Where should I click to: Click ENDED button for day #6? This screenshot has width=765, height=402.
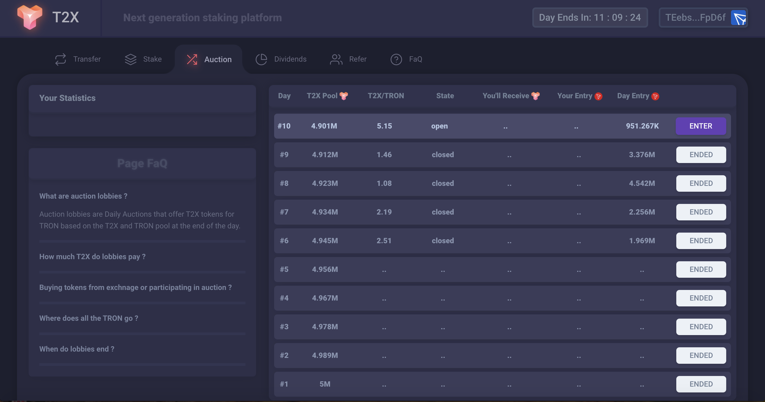click(x=701, y=241)
